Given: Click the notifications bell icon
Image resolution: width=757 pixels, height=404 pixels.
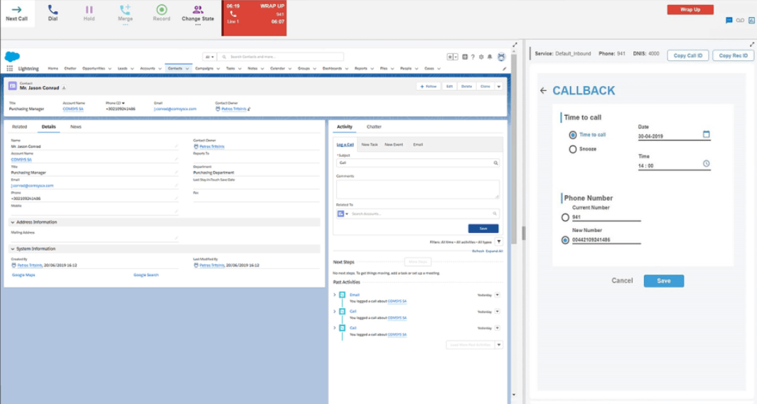Looking at the screenshot, I should coord(490,57).
